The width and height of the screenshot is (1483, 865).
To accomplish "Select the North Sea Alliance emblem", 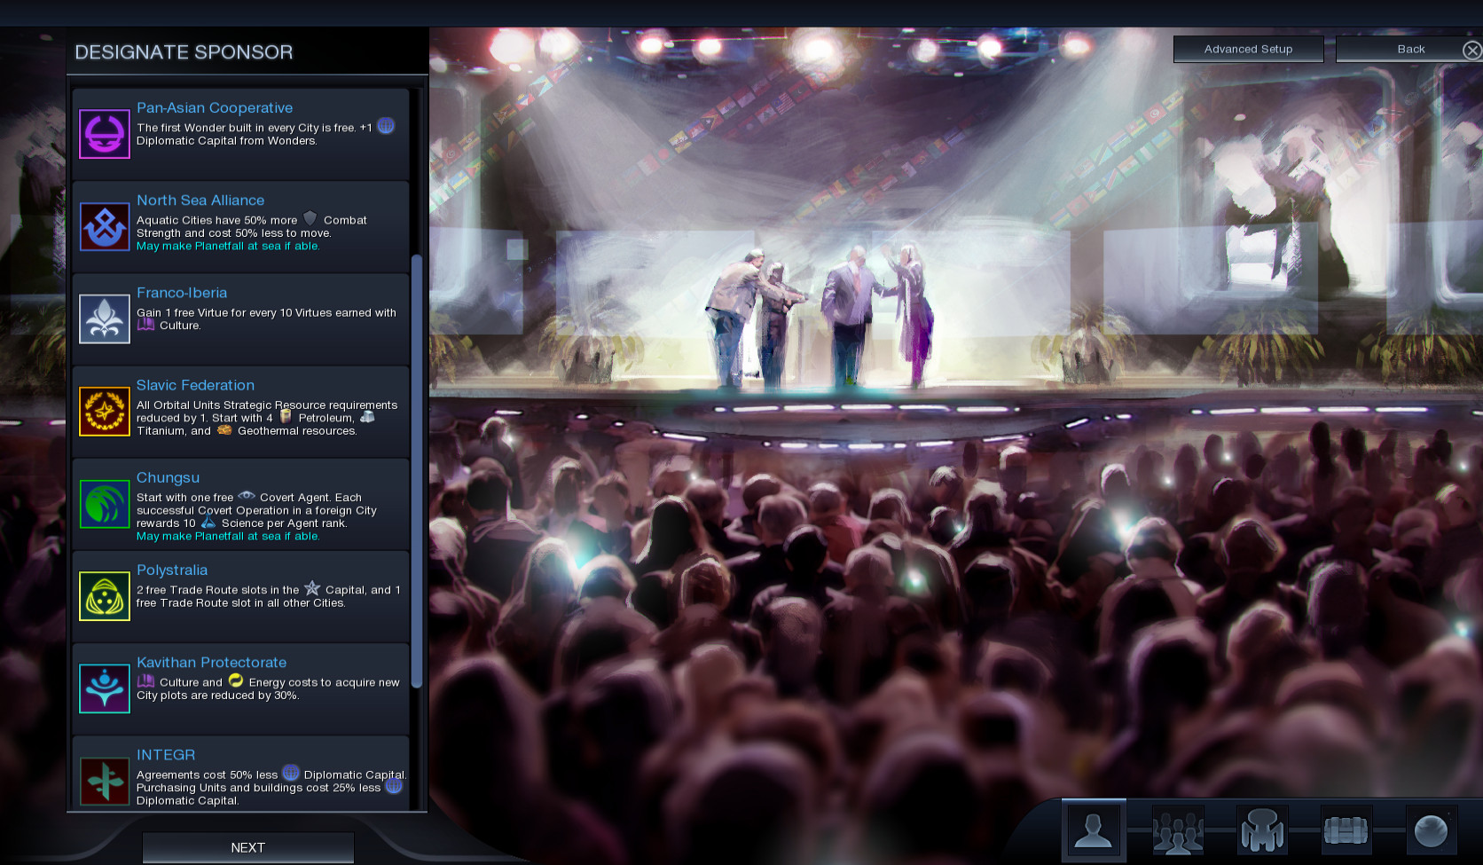I will click(105, 226).
